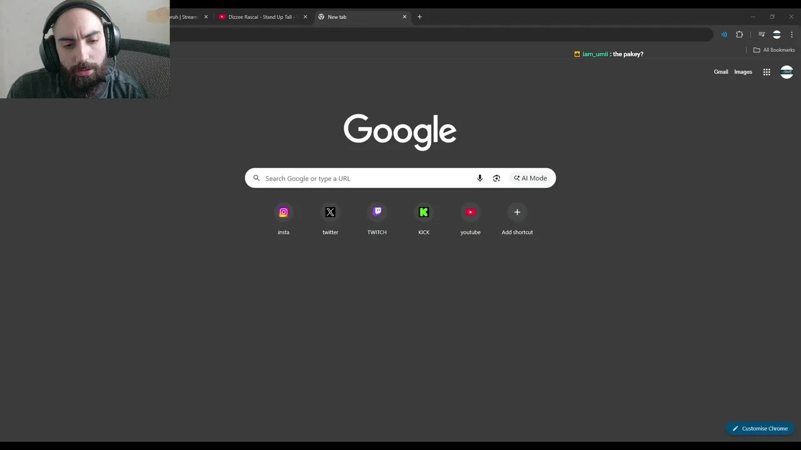This screenshot has width=801, height=450.
Task: Open the Google account avatar on the page
Action: pos(787,72)
